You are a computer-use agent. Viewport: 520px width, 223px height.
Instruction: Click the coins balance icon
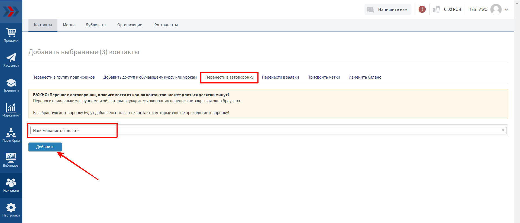(x=436, y=9)
